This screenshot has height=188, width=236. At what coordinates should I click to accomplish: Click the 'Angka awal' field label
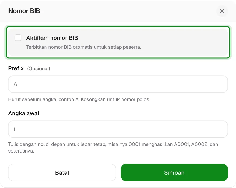[x=24, y=113]
